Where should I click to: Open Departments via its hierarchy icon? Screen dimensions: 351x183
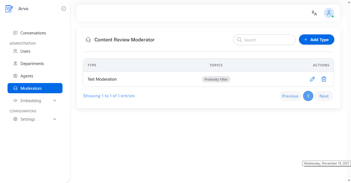[x=15, y=63]
